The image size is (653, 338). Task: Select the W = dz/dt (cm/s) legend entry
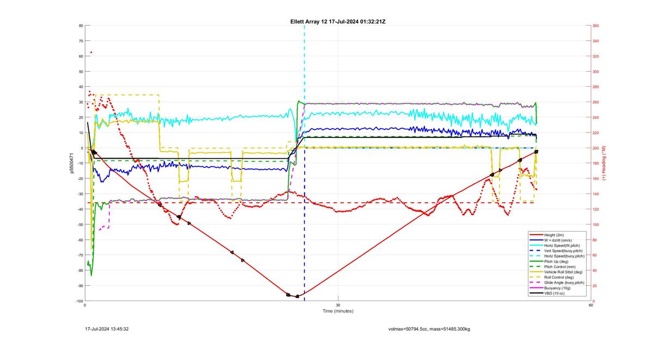point(557,240)
